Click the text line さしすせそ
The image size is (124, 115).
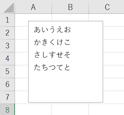(x=52, y=55)
